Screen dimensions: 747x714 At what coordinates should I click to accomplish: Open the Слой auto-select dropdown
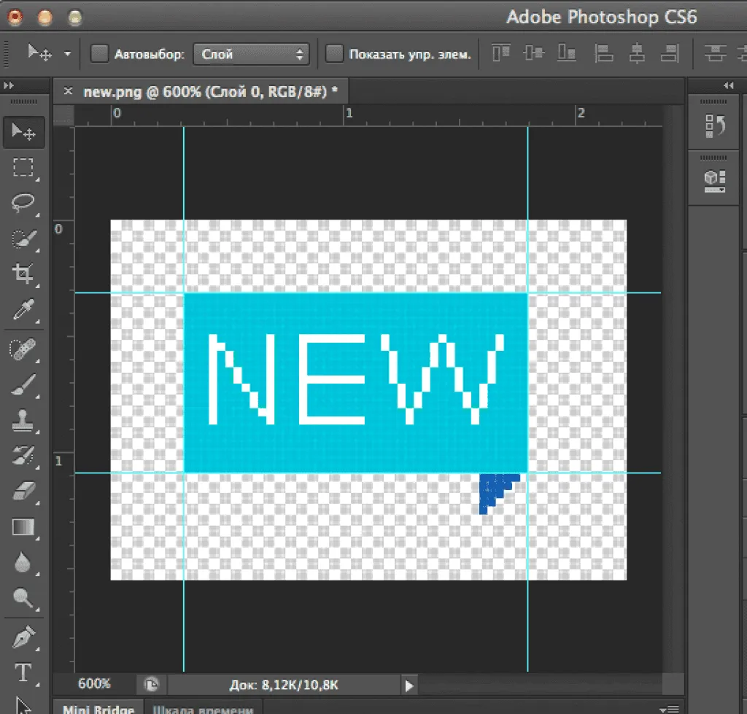pos(251,54)
